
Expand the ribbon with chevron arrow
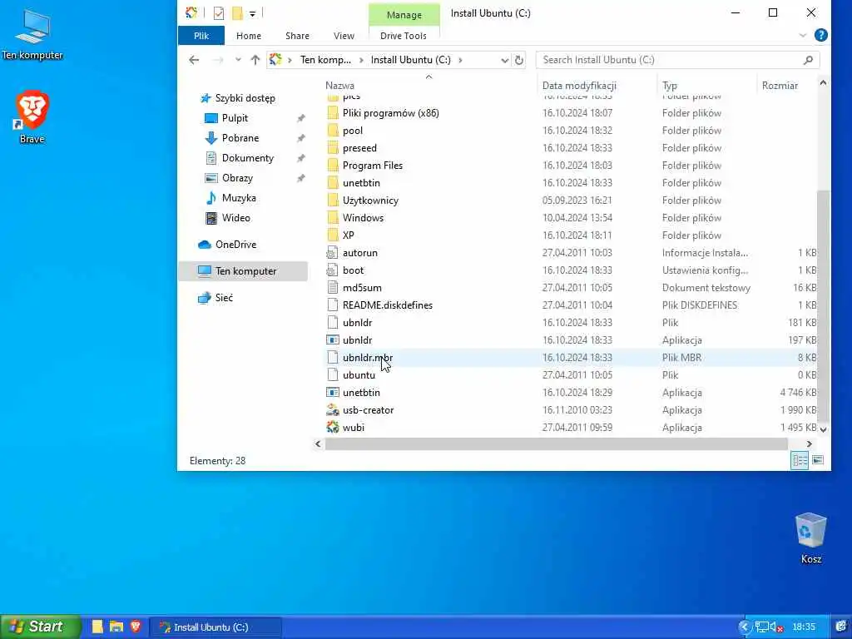[803, 36]
